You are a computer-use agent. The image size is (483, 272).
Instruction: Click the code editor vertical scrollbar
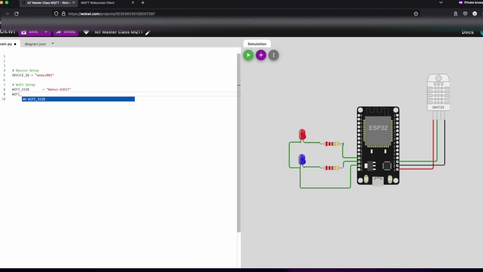pyautogui.click(x=238, y=143)
